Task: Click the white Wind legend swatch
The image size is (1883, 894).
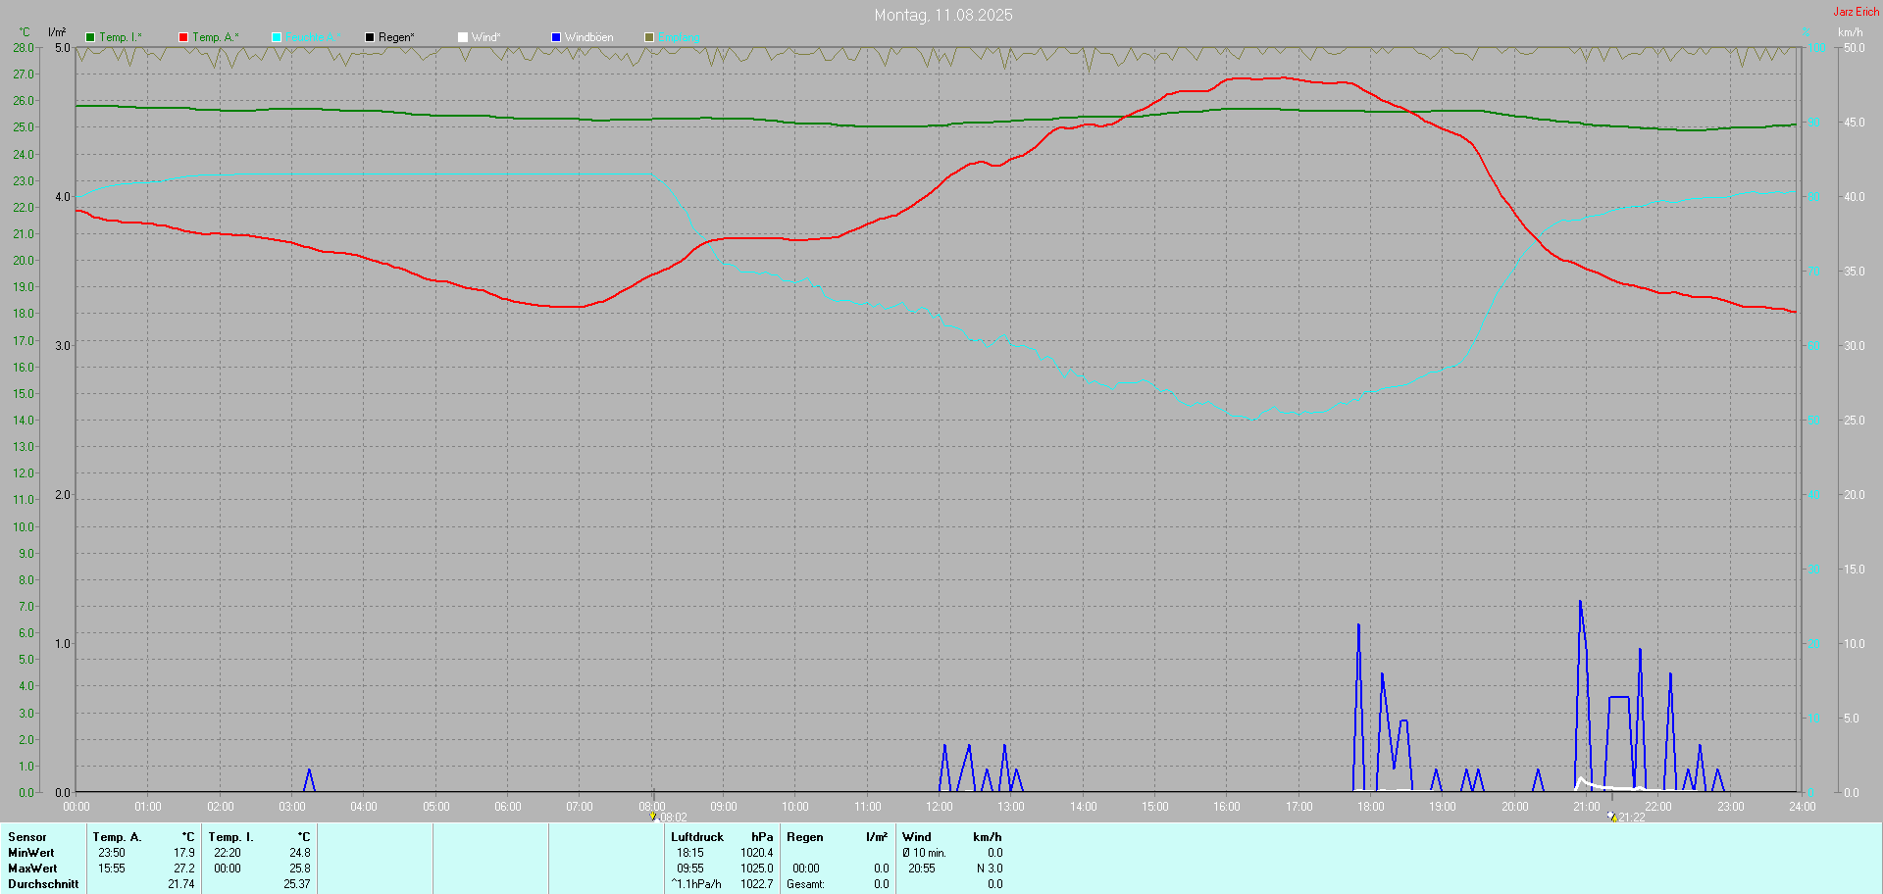Action: point(463,37)
